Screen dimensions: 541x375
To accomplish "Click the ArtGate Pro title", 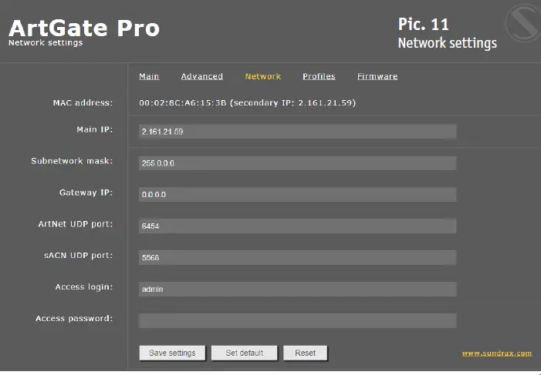I will 84,28.
